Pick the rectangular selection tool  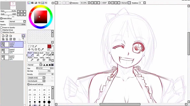(29, 46)
